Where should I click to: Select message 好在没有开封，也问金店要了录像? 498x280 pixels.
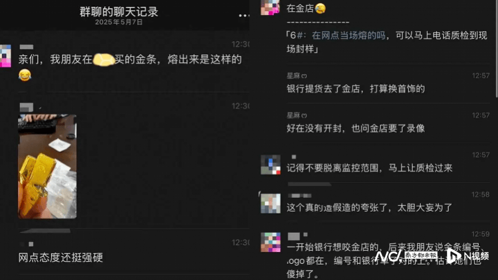click(355, 128)
